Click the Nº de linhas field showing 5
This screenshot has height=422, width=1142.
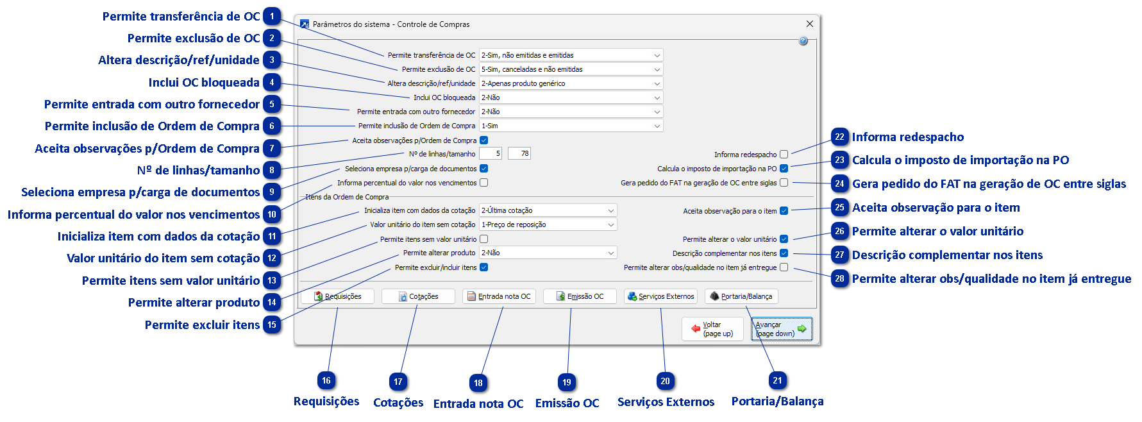[491, 154]
